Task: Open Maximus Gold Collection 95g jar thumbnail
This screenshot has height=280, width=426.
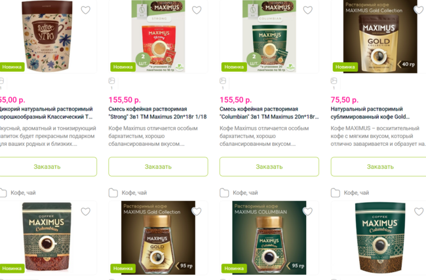Action: (x=158, y=237)
